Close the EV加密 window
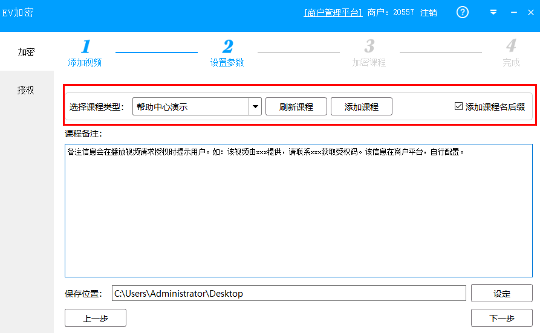Viewport: 540px width, 333px height. pos(530,12)
